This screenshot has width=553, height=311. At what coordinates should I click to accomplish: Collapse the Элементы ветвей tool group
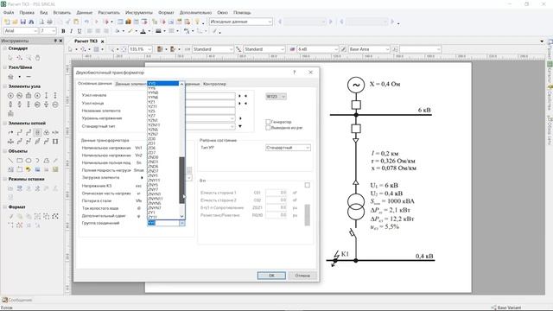click(4, 123)
